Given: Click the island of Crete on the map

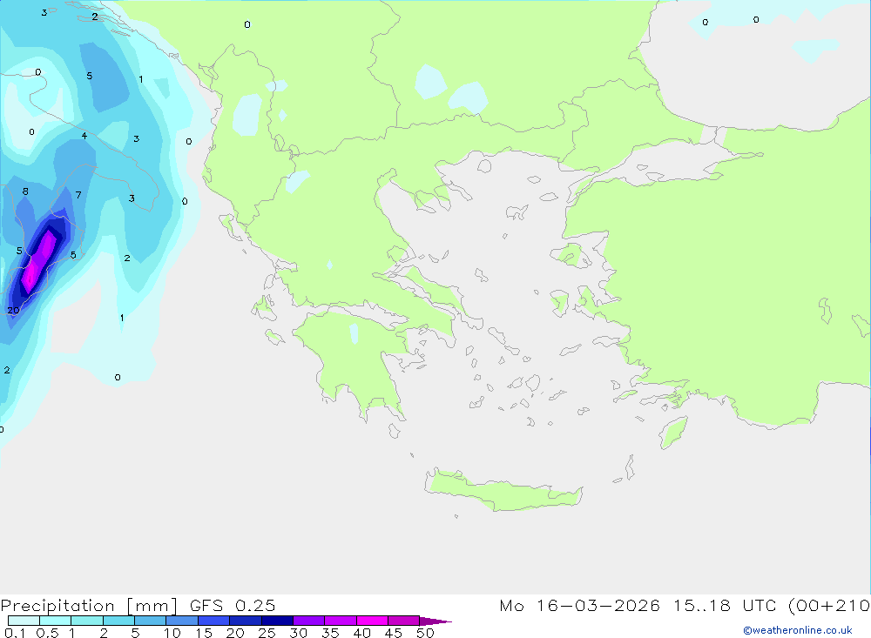Looking at the screenshot, I should [x=503, y=490].
